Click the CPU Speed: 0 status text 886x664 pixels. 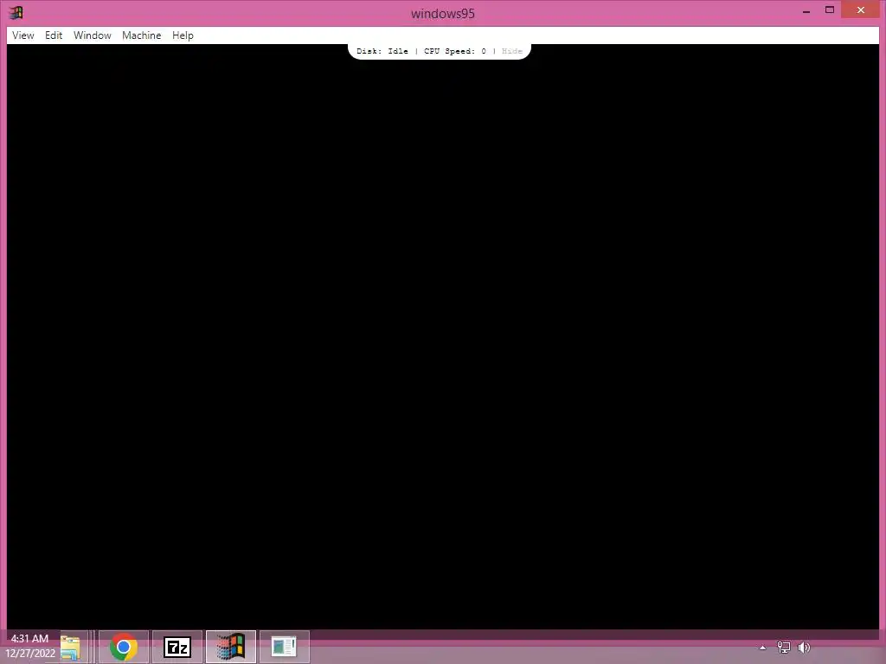click(x=455, y=51)
